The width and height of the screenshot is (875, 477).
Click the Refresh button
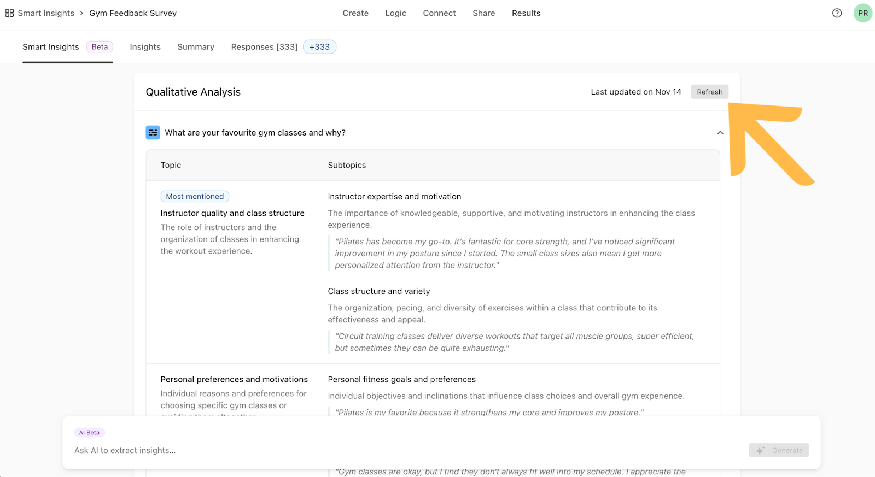click(x=709, y=92)
